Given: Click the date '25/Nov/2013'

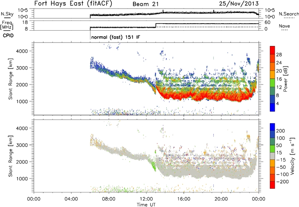Looking at the screenshot, I should pos(239,3).
